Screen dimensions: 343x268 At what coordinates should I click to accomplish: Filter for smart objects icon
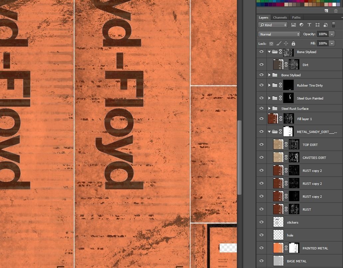point(325,25)
